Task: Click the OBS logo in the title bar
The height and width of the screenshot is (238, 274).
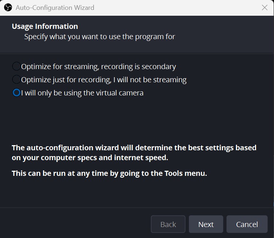Action: coord(8,7)
